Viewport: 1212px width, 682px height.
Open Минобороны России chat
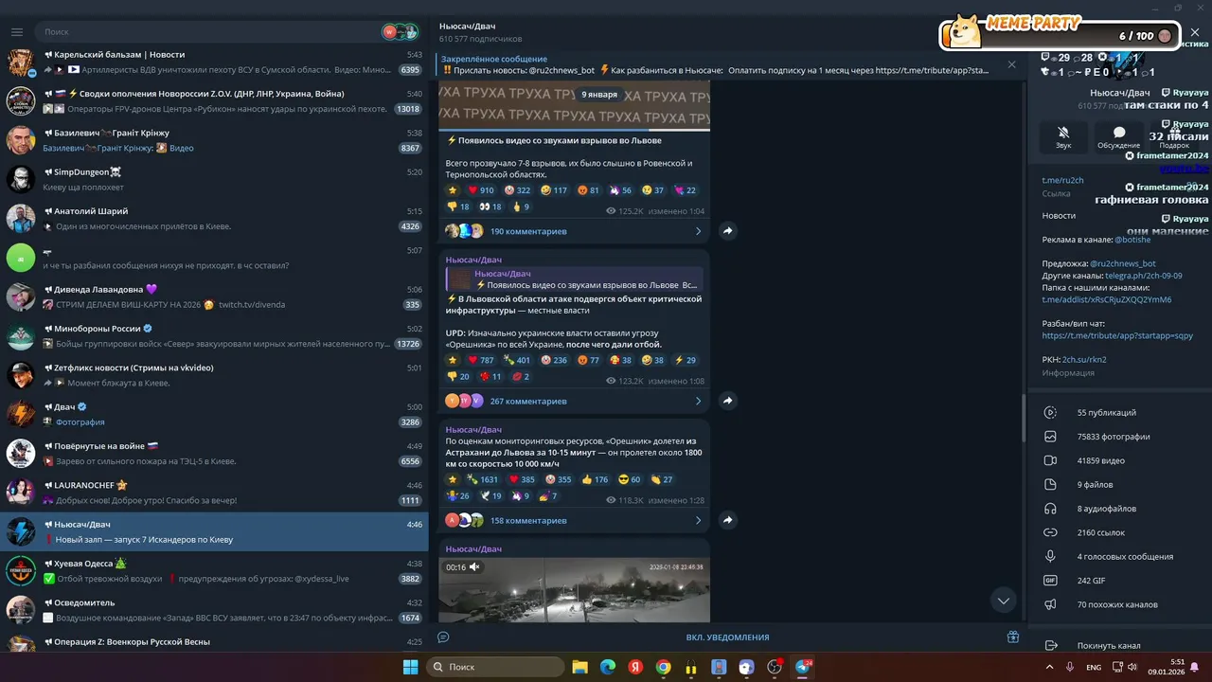pyautogui.click(x=214, y=336)
